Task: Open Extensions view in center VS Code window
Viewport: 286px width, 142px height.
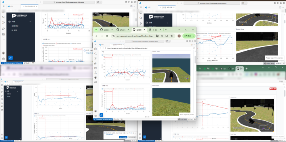Action: (95, 68)
